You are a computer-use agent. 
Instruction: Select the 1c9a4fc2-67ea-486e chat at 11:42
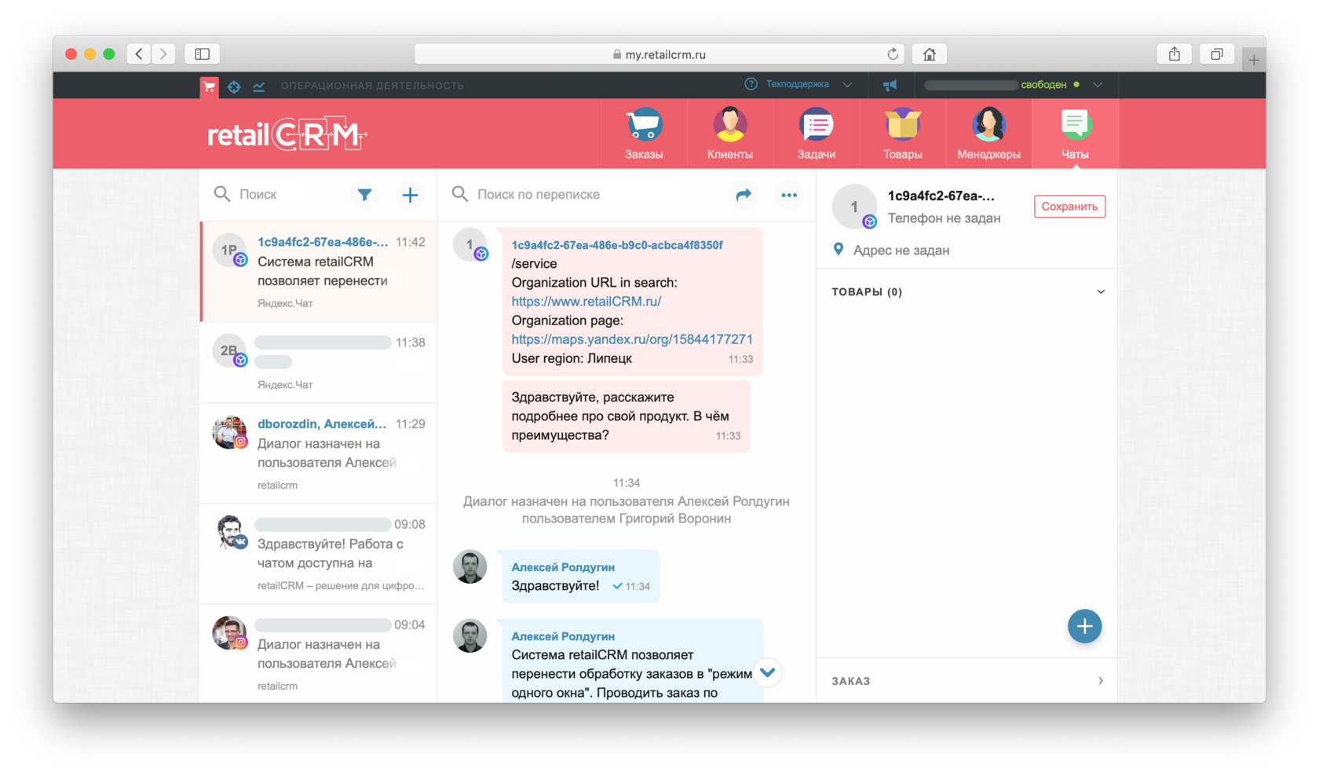[x=319, y=272]
